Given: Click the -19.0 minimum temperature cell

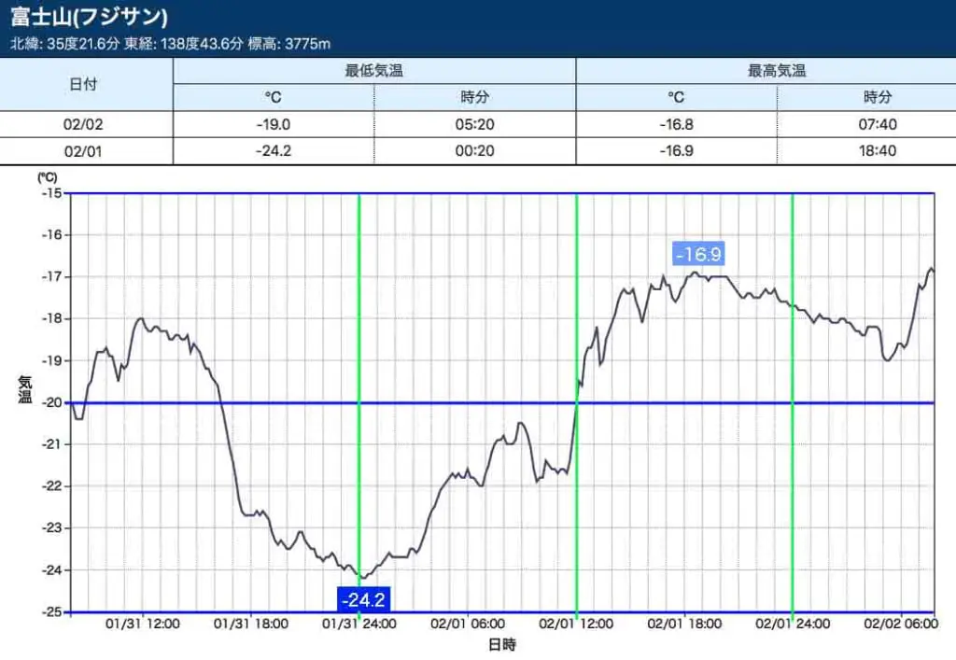Looking at the screenshot, I should pyautogui.click(x=274, y=124).
